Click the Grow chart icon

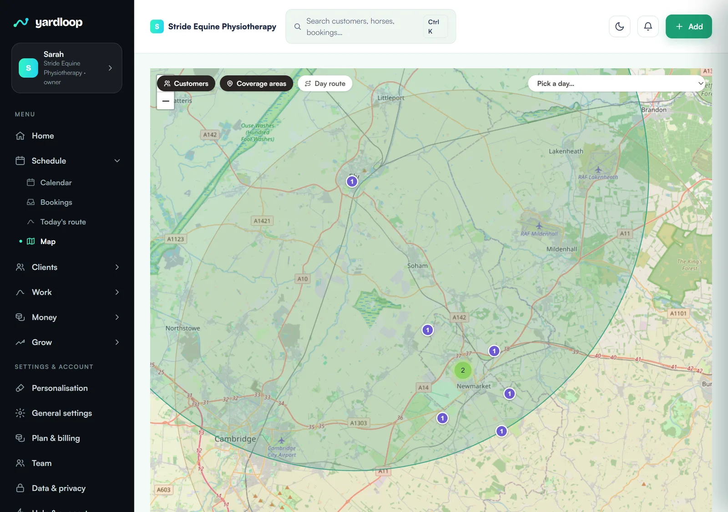point(20,342)
